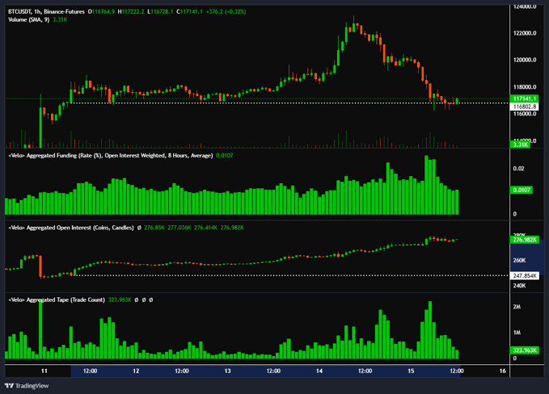Click date 11 on the time axis
This screenshot has width=549, height=394.
(44, 370)
